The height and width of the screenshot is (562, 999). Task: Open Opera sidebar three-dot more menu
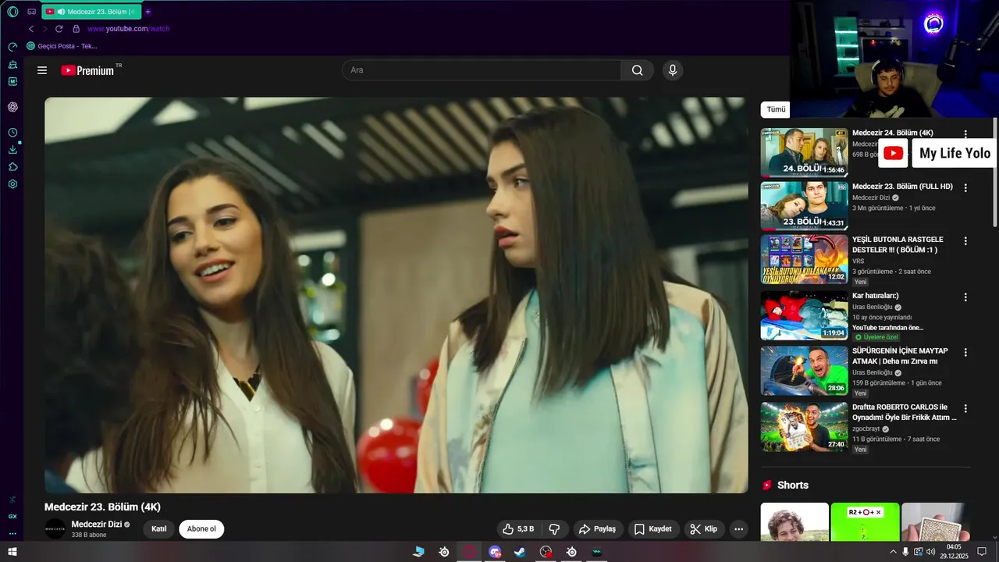tap(12, 534)
